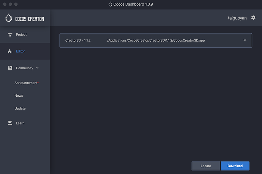Viewport: 262px width, 174px height.
Task: Go to the Learn section label
Action: 20,123
